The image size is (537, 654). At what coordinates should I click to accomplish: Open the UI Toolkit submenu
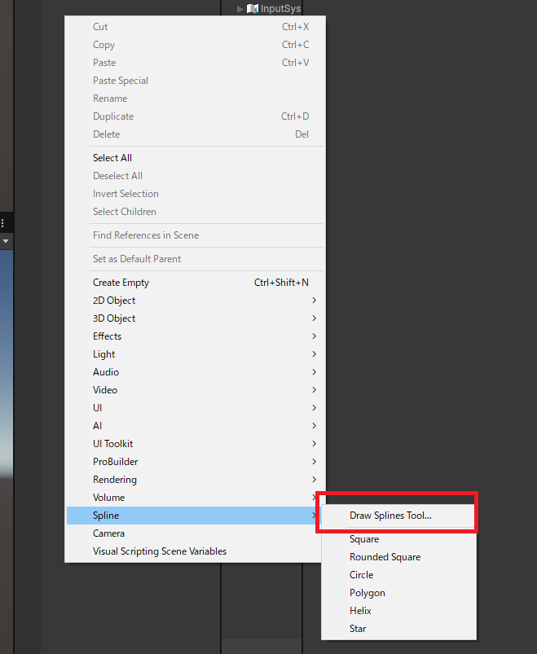coord(112,444)
